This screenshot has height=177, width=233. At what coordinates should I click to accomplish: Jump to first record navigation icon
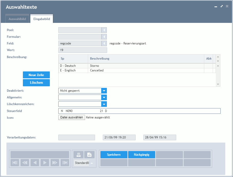[15, 163]
